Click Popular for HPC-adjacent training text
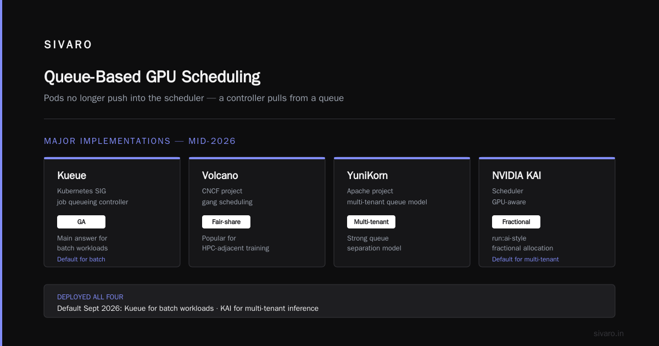Screen dimensions: 659x346 236,243
